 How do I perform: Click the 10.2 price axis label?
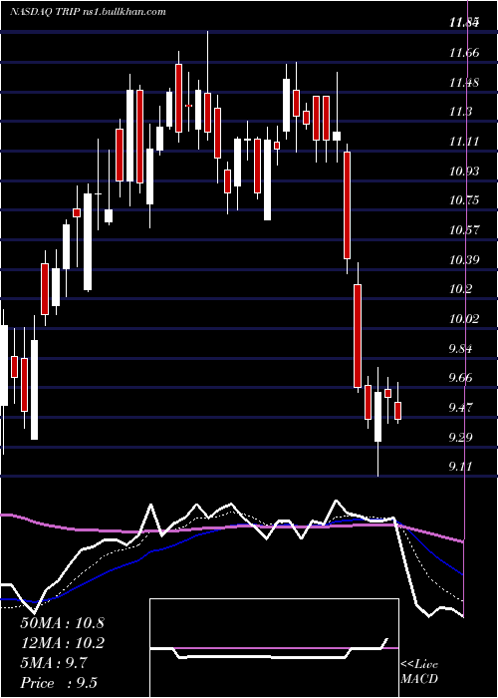click(460, 289)
